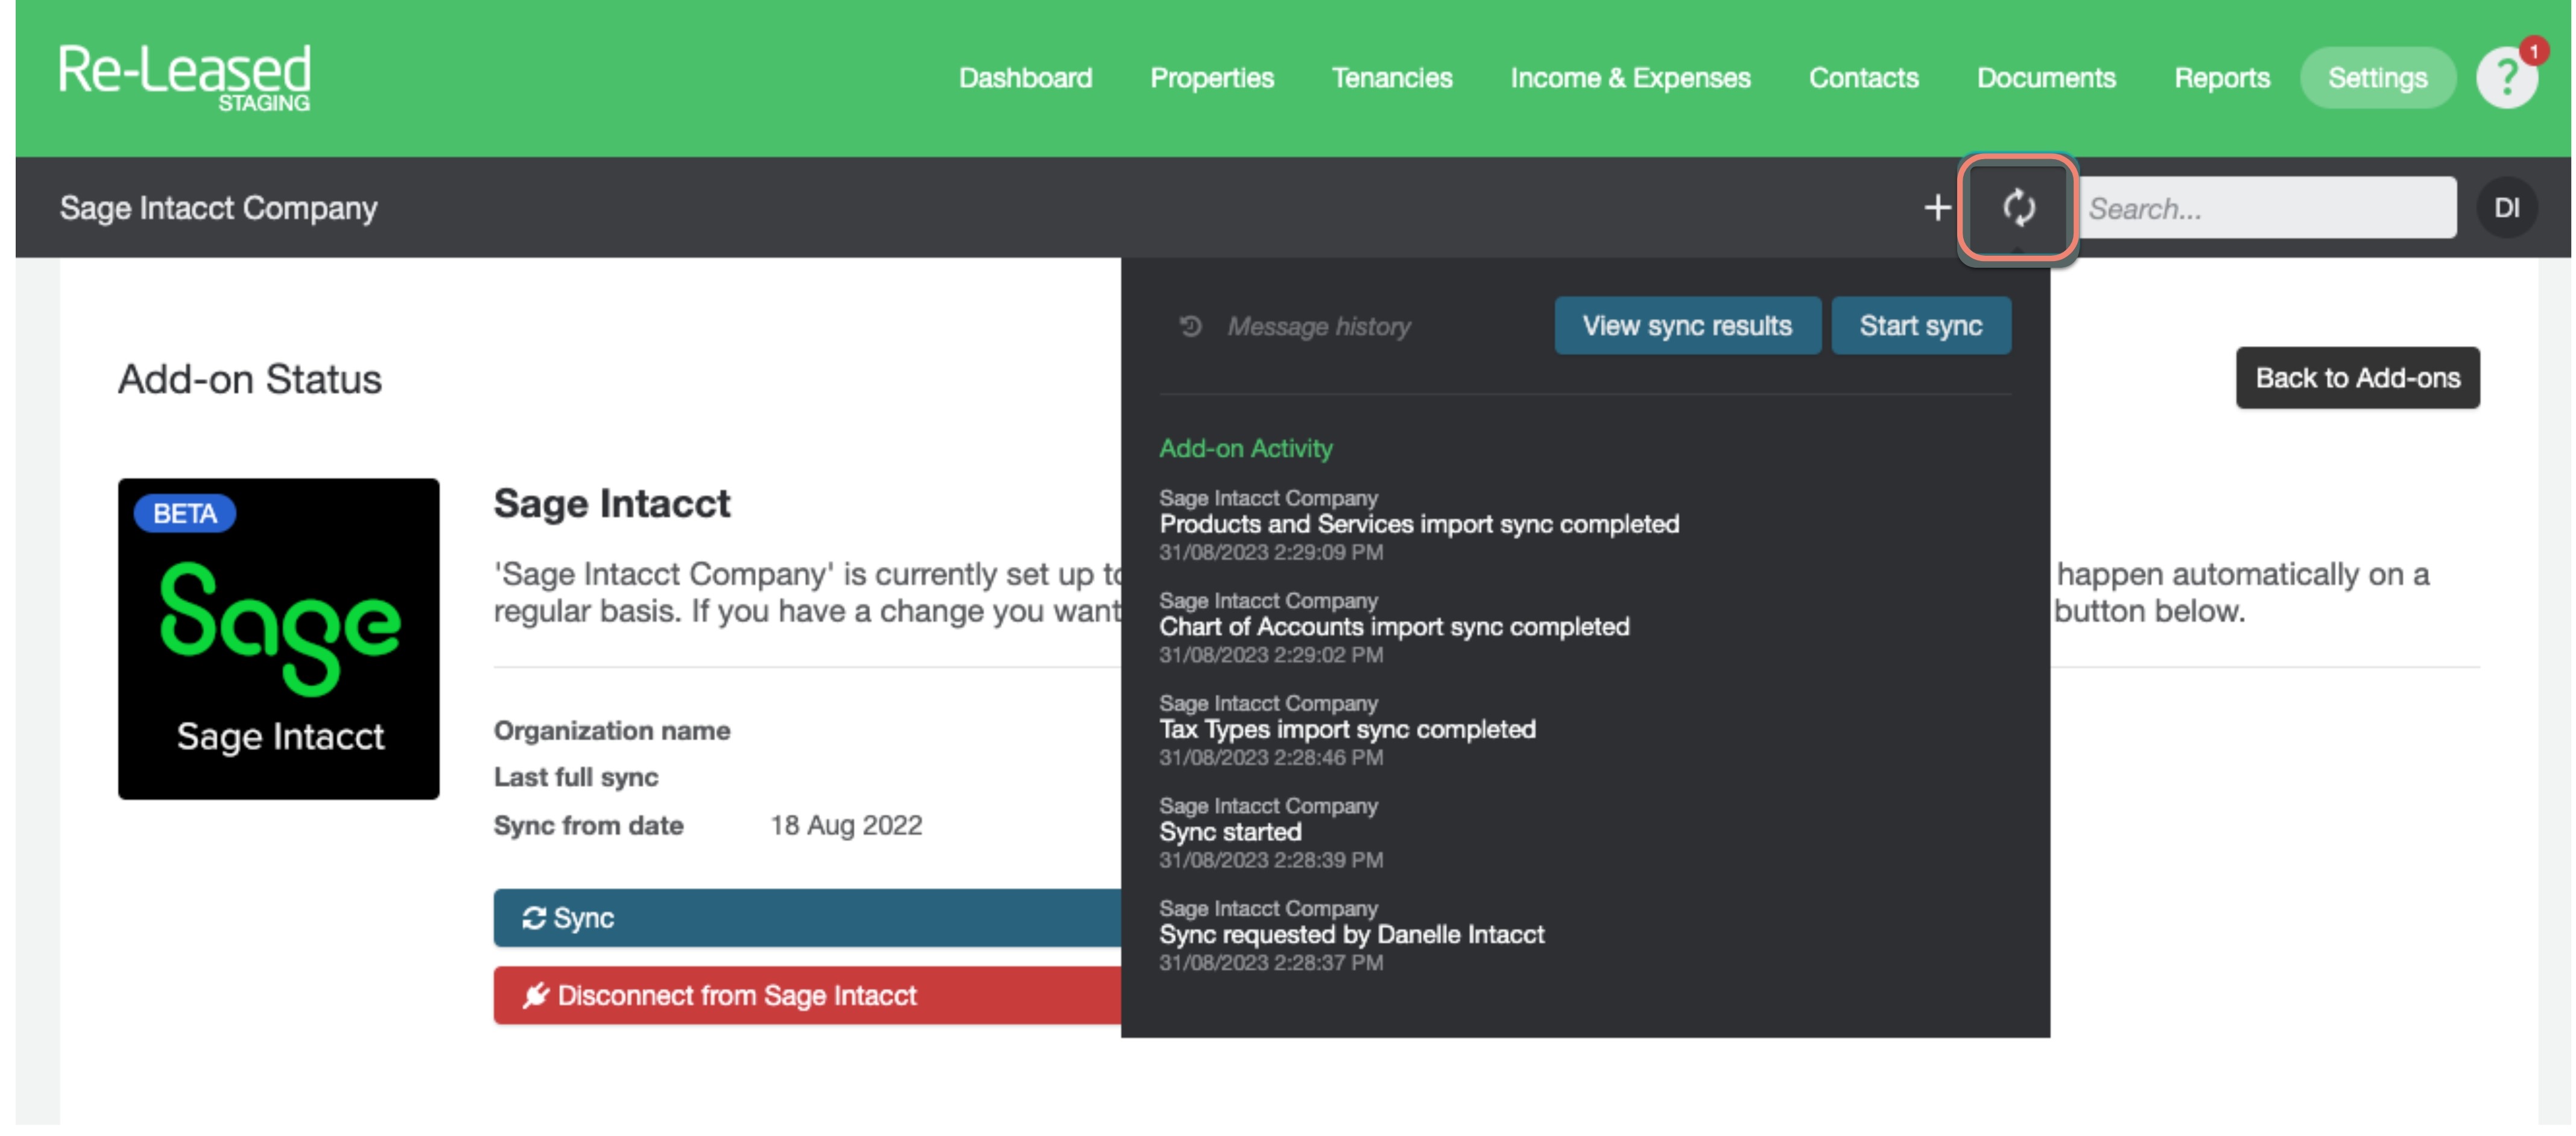Open the Properties menu

pos(1211,78)
